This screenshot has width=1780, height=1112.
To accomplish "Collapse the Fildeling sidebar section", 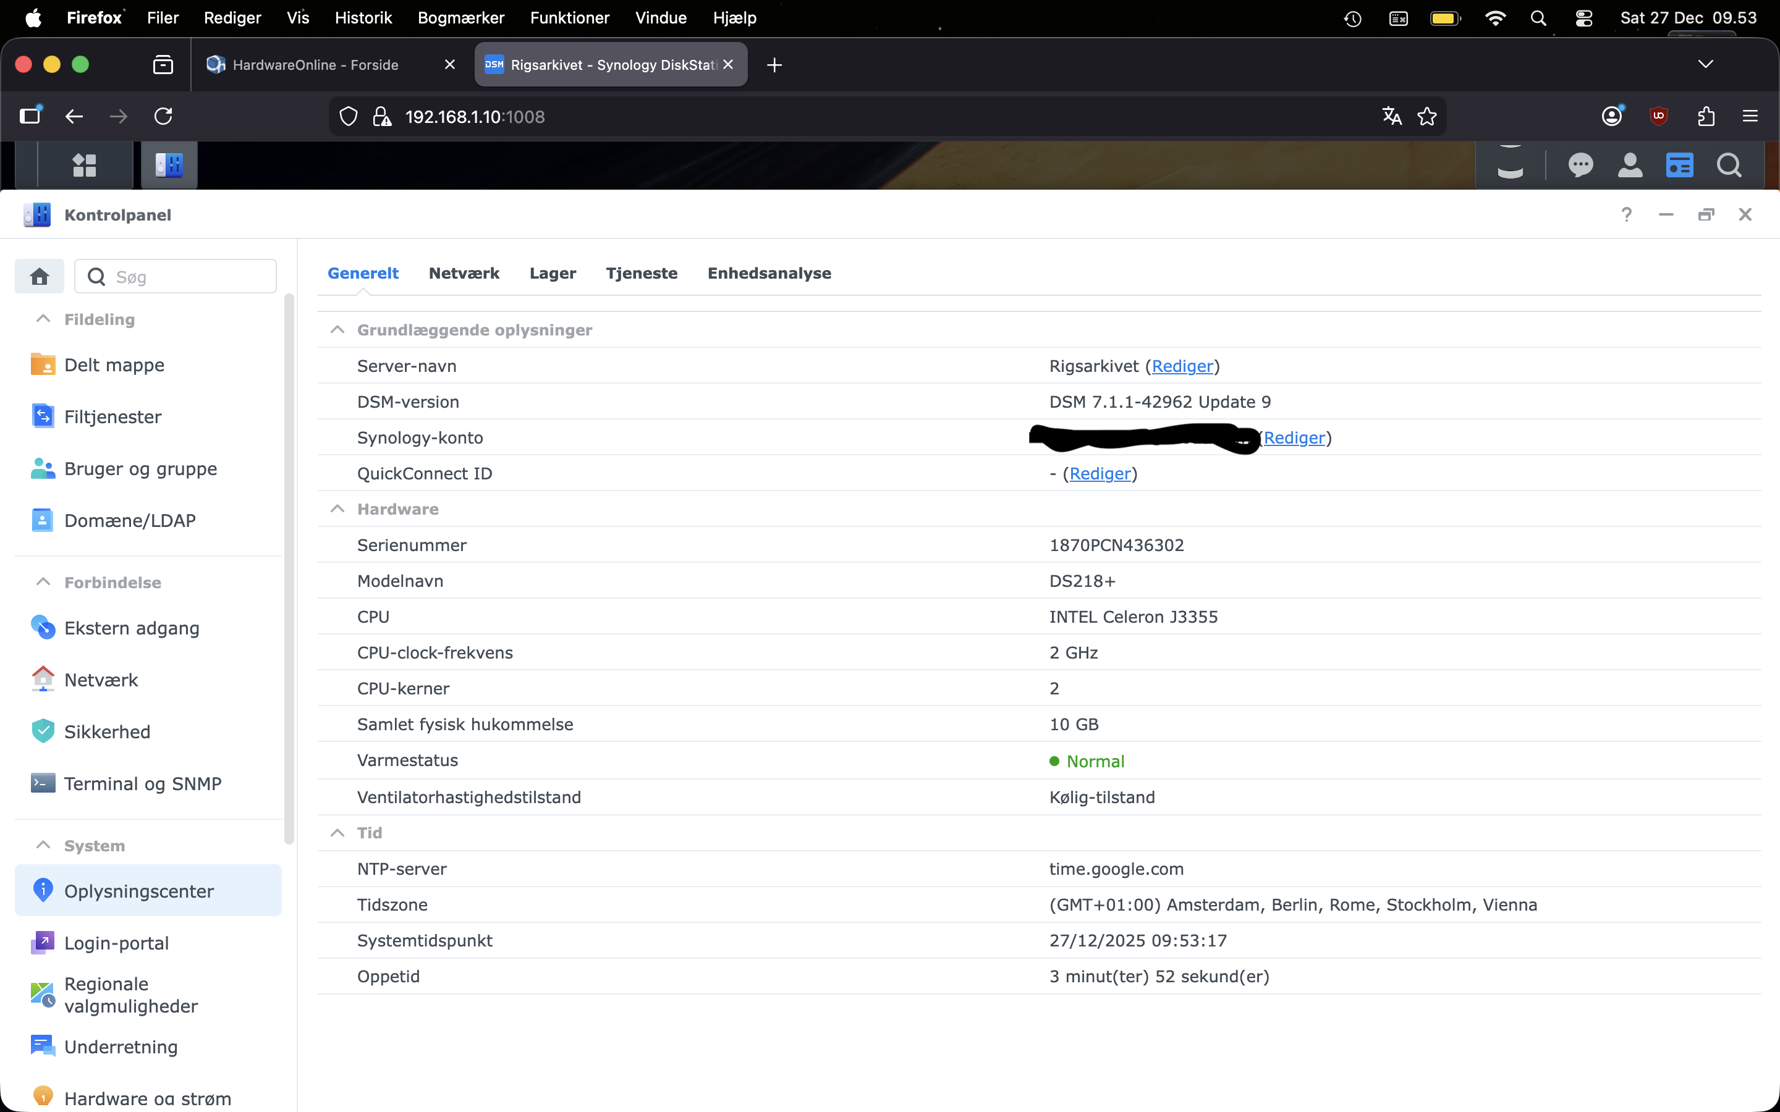I will coord(43,318).
